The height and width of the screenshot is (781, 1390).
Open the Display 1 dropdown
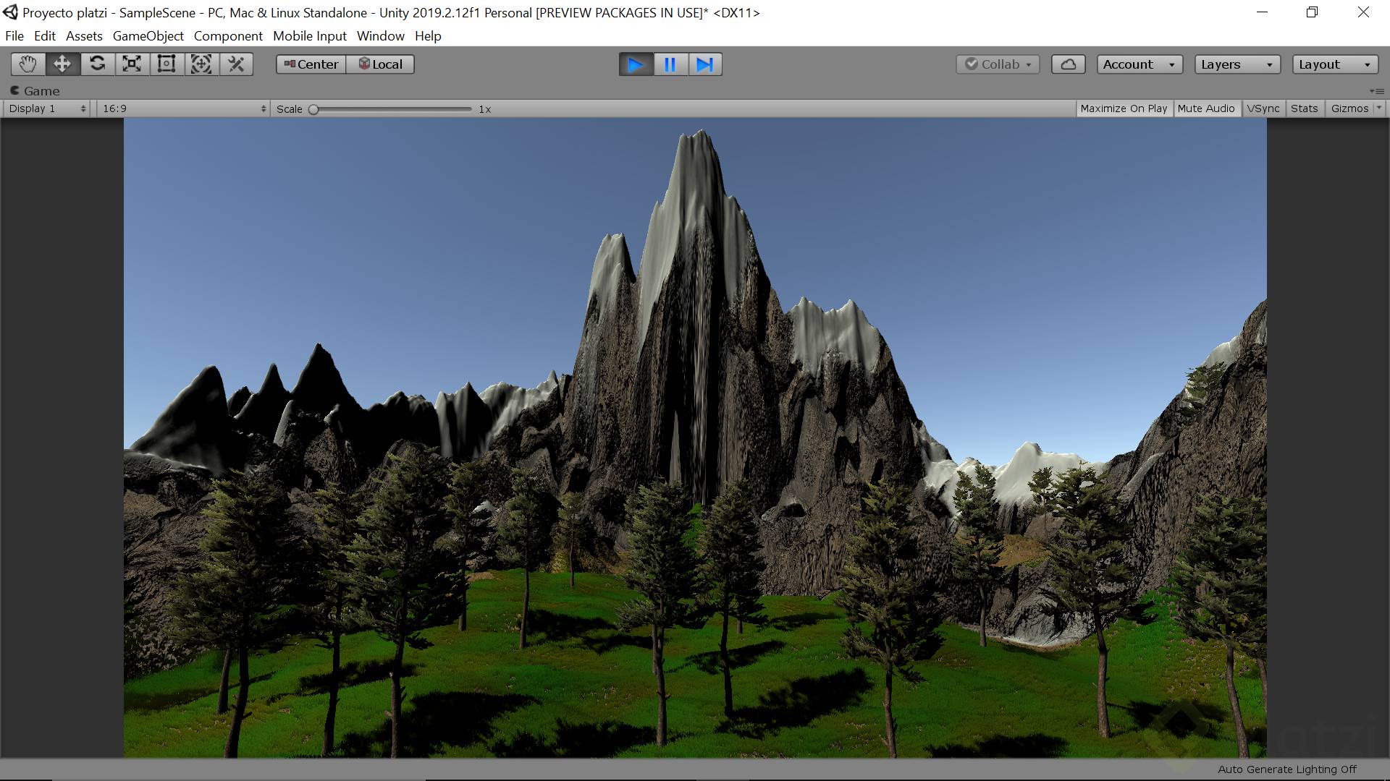[x=48, y=108]
